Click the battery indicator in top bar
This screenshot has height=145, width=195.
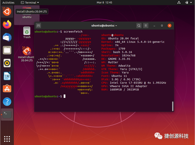click(187, 2)
